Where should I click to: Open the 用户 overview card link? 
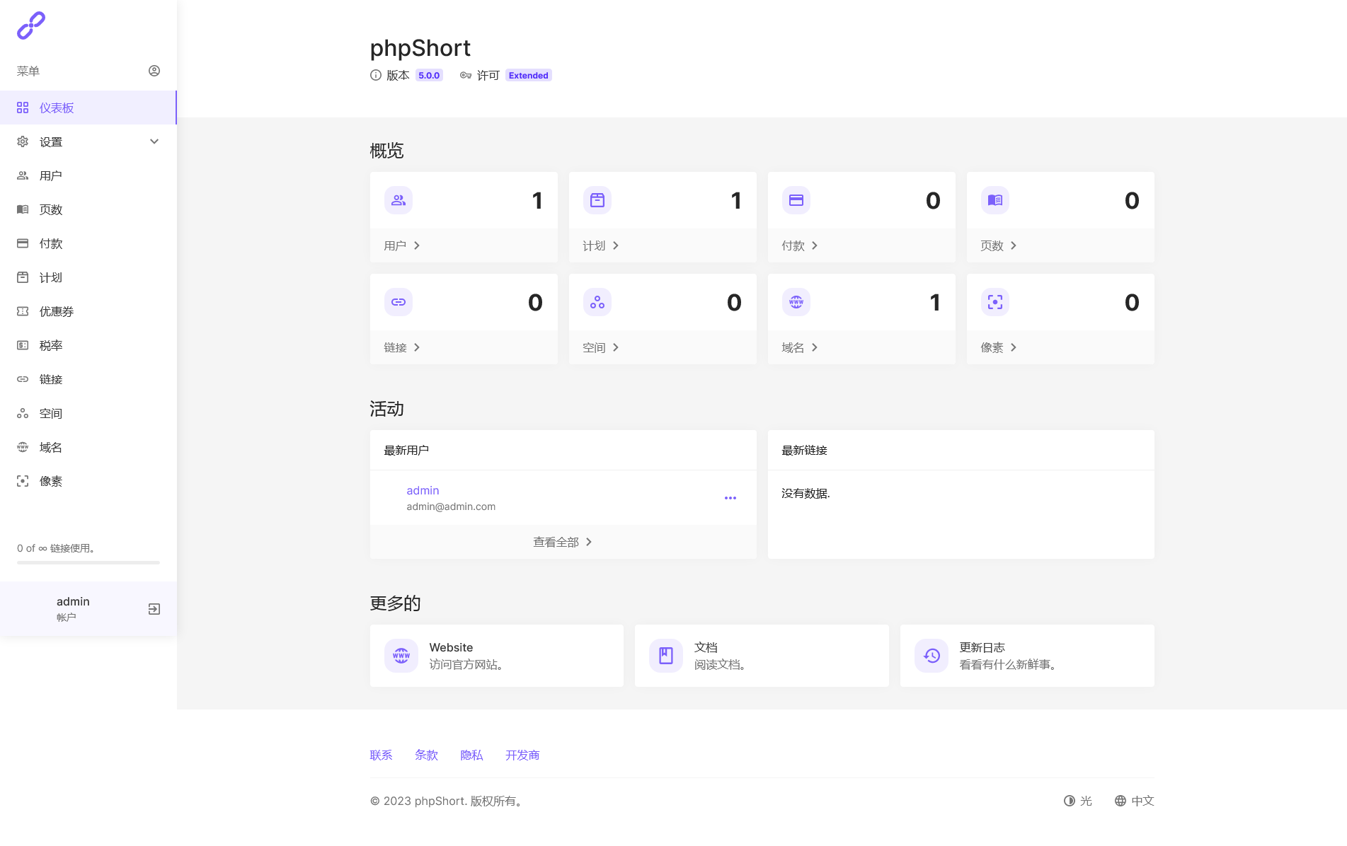coord(402,245)
